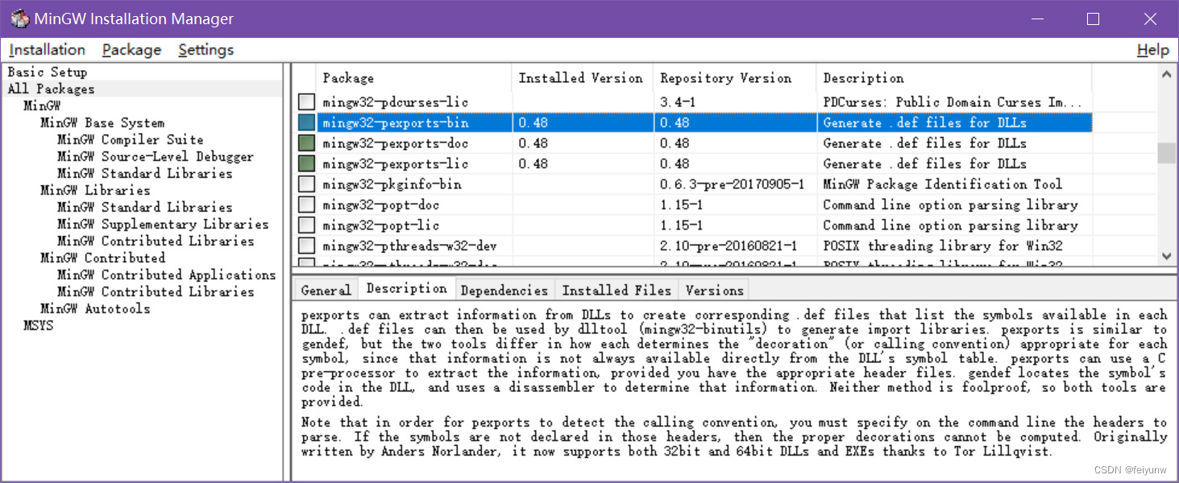Screen dimensions: 1179x483
Task: Click the PDCurses: Public Domain Curses description
Action: coord(952,102)
